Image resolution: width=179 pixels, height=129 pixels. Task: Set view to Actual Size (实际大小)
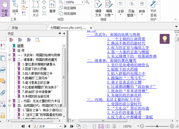point(36,8)
